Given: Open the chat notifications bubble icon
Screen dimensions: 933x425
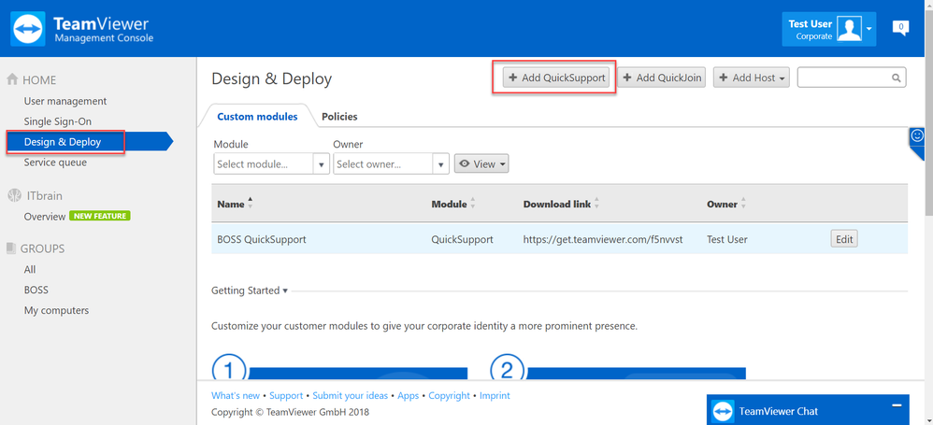Looking at the screenshot, I should coord(900,27).
